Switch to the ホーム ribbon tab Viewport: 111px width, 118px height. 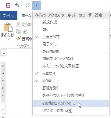coord(26,16)
